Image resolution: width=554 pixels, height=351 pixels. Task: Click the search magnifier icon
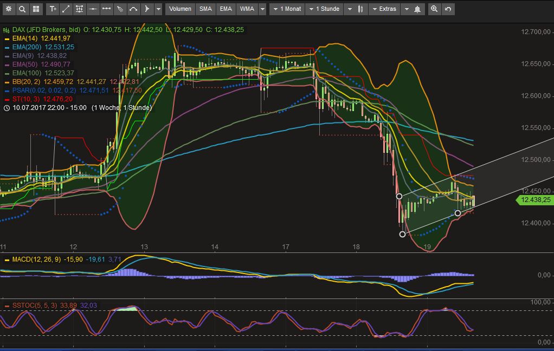(22, 9)
